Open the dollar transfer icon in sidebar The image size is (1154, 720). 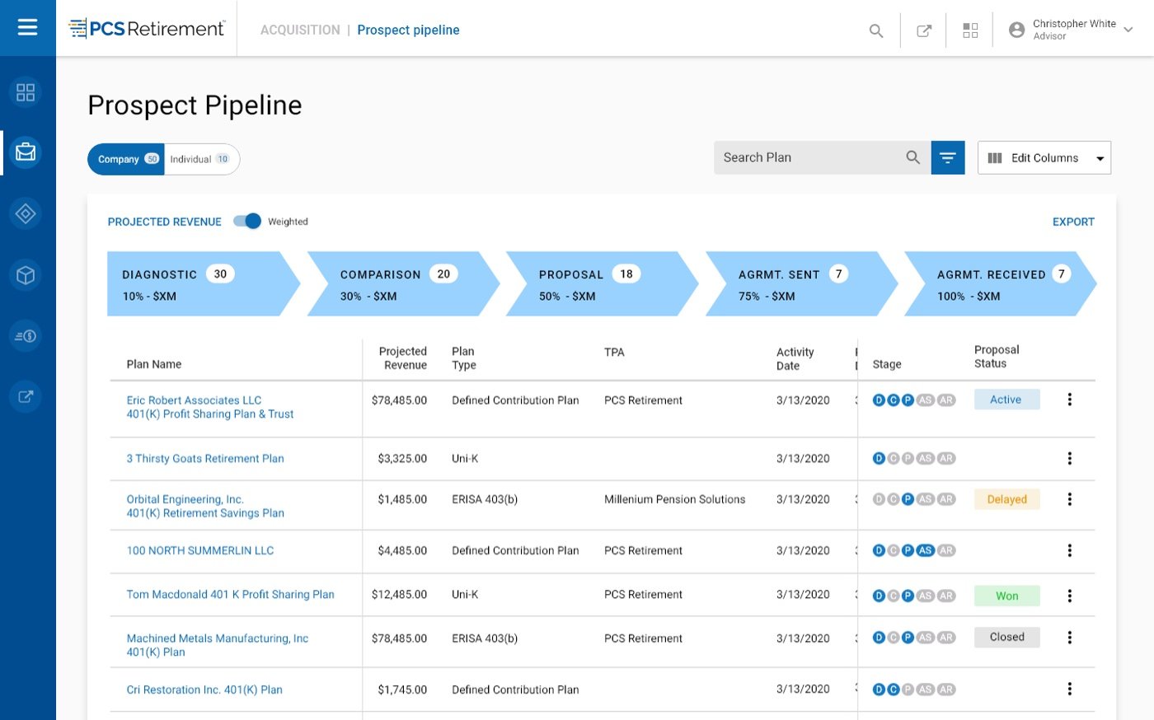click(26, 336)
